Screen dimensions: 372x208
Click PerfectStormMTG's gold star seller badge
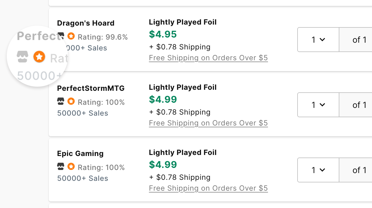tap(71, 101)
